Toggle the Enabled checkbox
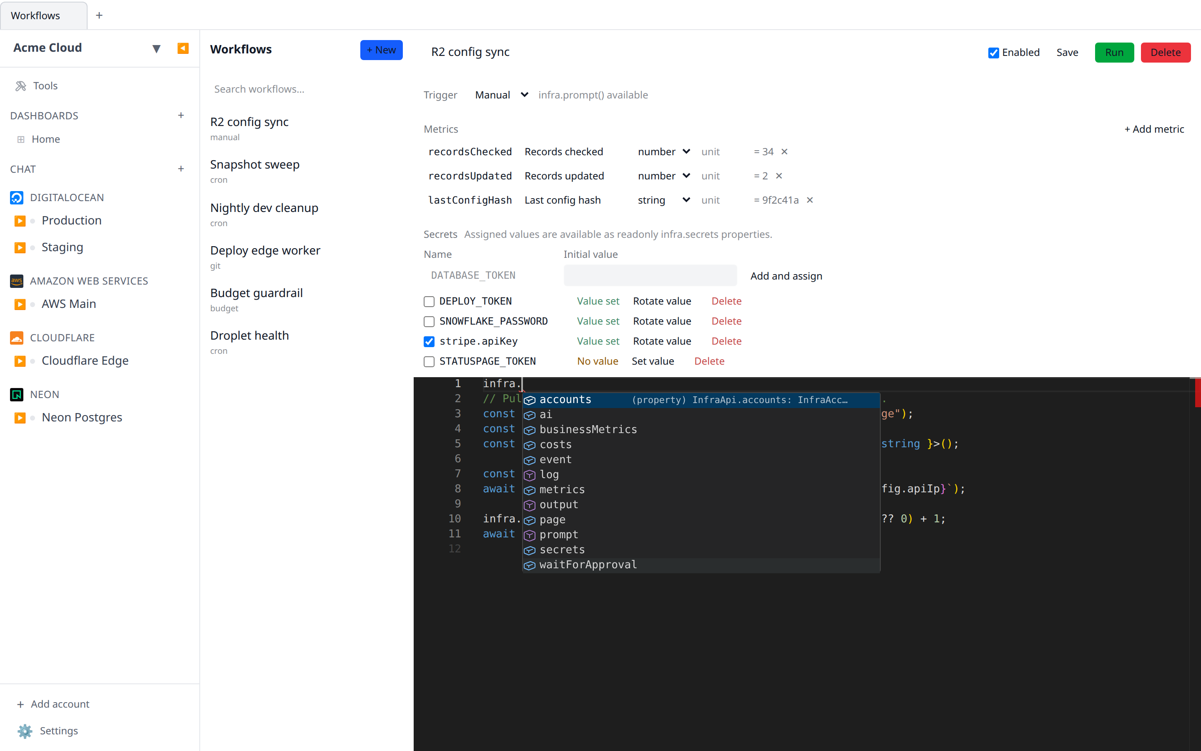 click(993, 53)
